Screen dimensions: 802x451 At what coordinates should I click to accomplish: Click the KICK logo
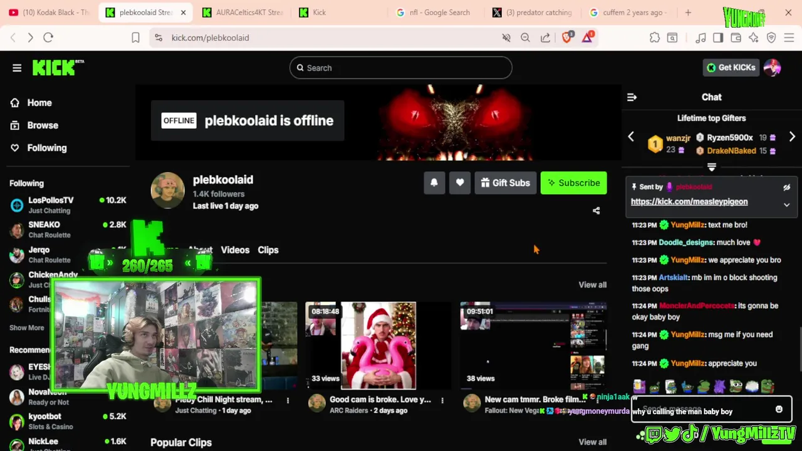pyautogui.click(x=58, y=68)
